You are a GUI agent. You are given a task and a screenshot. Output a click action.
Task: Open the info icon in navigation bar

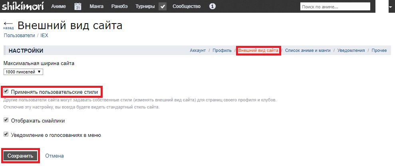click(212, 6)
